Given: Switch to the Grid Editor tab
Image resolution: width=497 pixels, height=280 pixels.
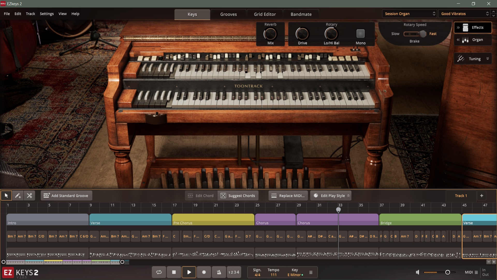Looking at the screenshot, I should click(265, 14).
